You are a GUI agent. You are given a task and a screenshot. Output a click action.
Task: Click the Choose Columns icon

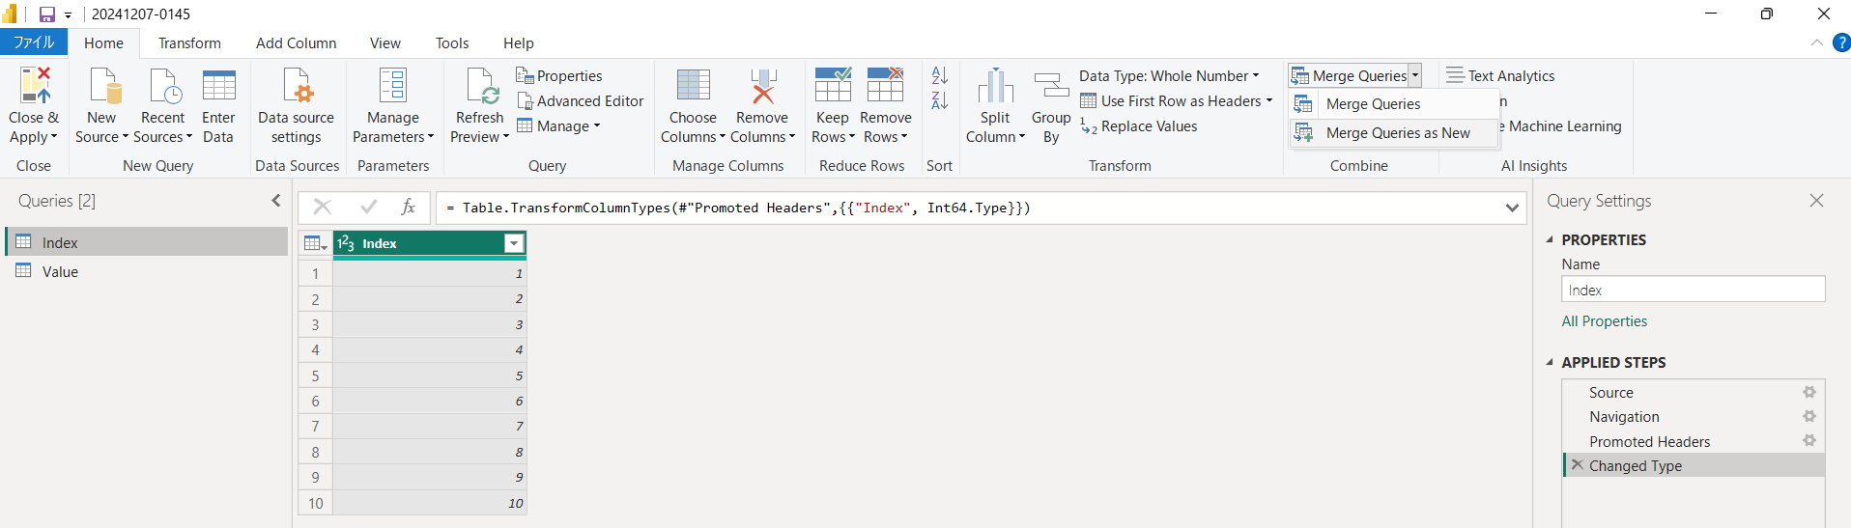[693, 86]
